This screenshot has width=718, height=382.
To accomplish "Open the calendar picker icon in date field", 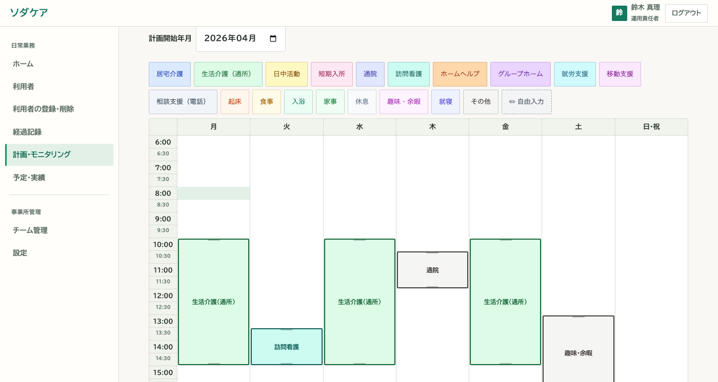I will point(273,38).
